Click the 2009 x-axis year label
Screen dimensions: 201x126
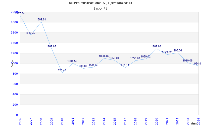(x=52, y=121)
